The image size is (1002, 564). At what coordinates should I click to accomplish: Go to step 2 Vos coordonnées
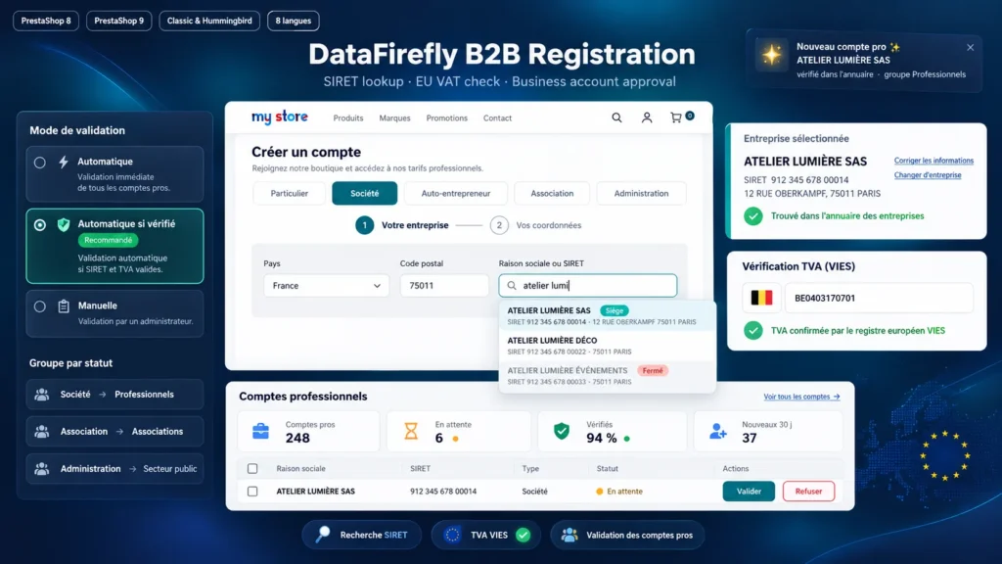pyautogui.click(x=535, y=225)
